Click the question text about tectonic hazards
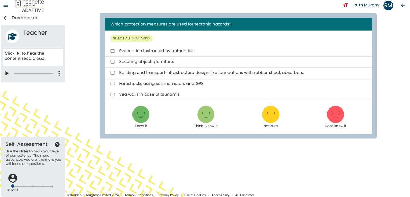 [x=171, y=24]
